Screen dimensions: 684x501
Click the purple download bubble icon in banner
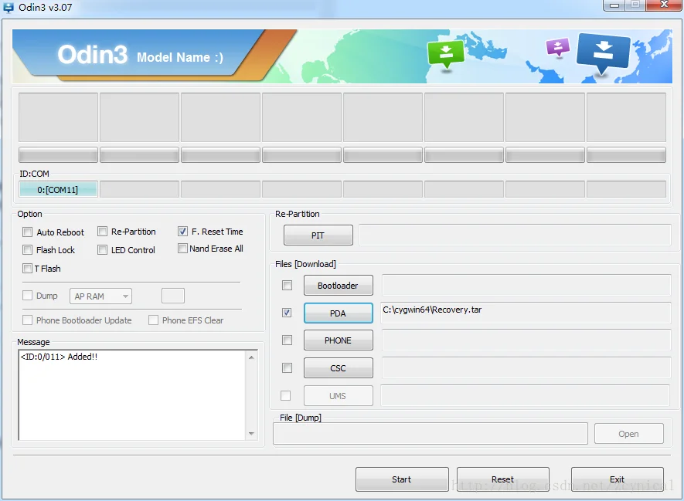click(558, 46)
